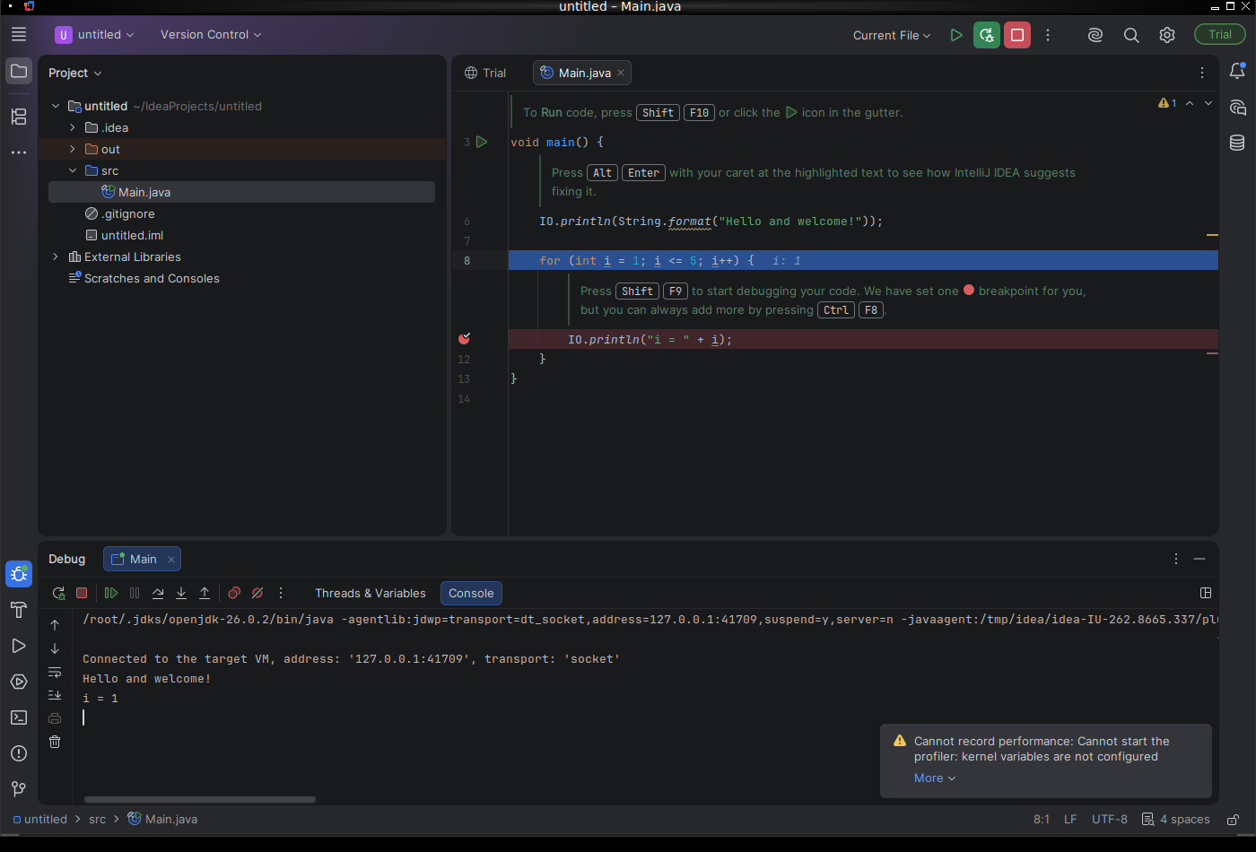Open IDE settings gear icon
This screenshot has width=1256, height=852.
point(1167,35)
